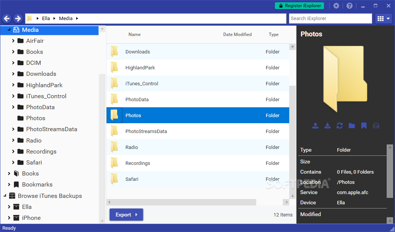Click the drive icon in the Photos panel
Viewport: 395px width, 232px height.
376,125
